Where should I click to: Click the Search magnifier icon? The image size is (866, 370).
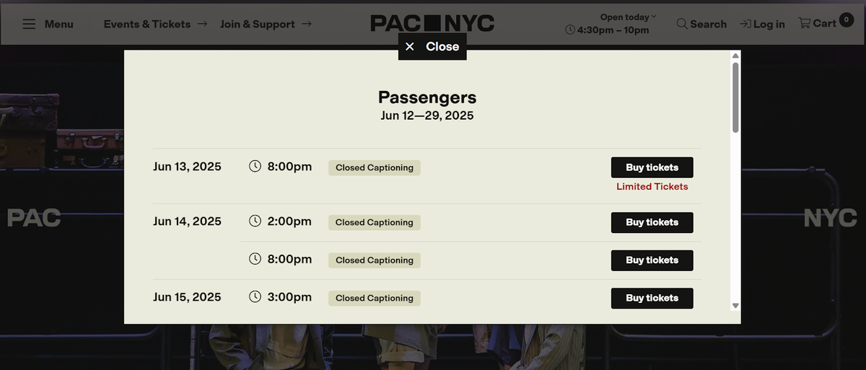point(682,24)
